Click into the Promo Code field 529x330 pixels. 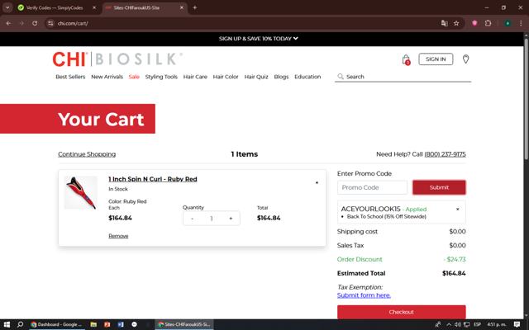372,187
